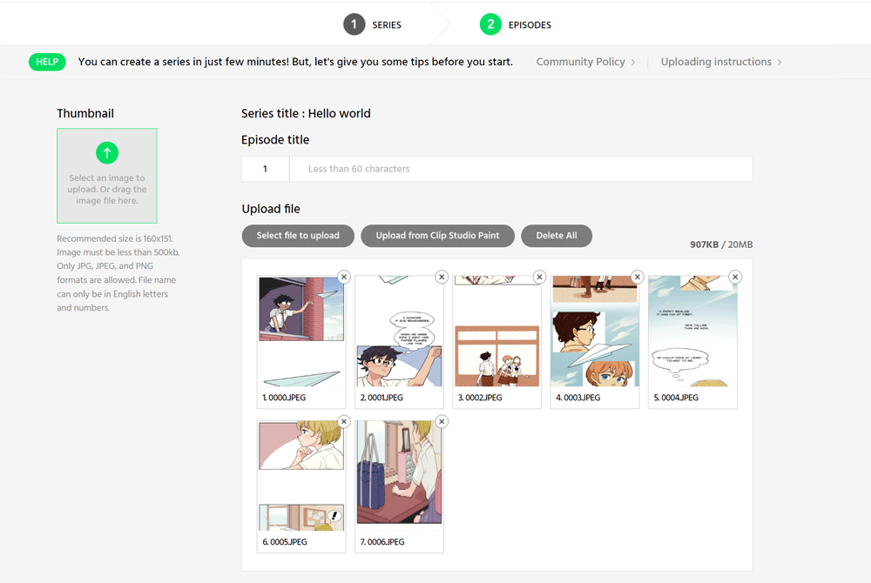Remove 0000.JPEG using its X icon
871x583 pixels.
point(343,277)
